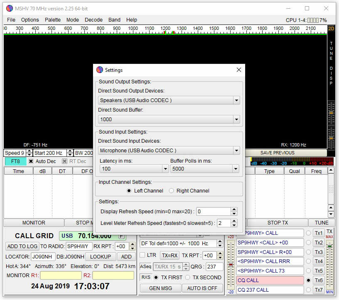Screen dimensions: 339x300
Task: Click the Tx3 button
Action: coord(319,252)
